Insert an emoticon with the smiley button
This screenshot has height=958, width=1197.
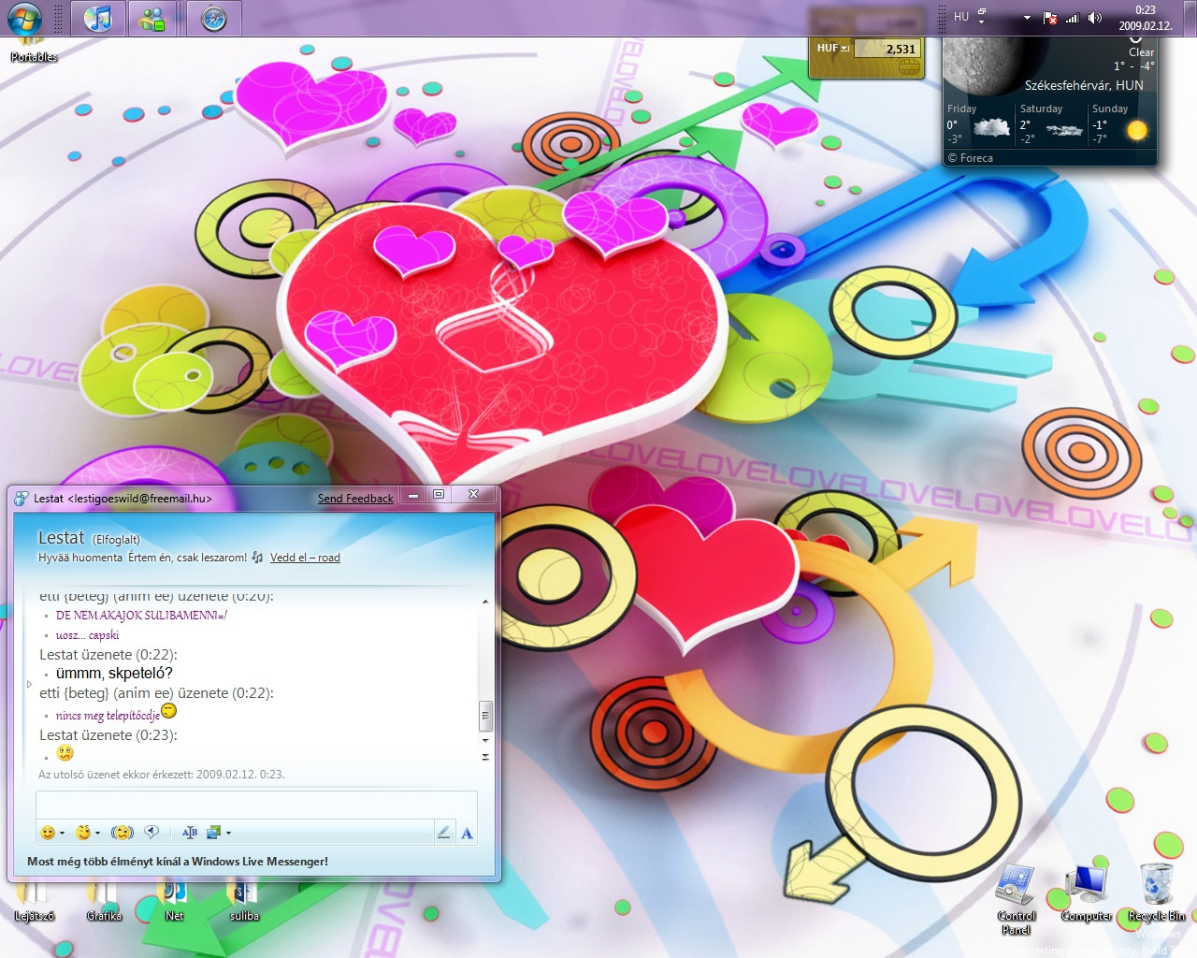[48, 833]
